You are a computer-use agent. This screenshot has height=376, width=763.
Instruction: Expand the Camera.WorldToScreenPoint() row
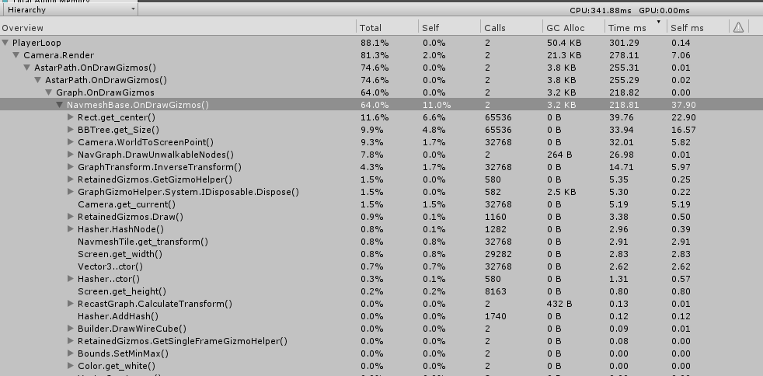[71, 142]
